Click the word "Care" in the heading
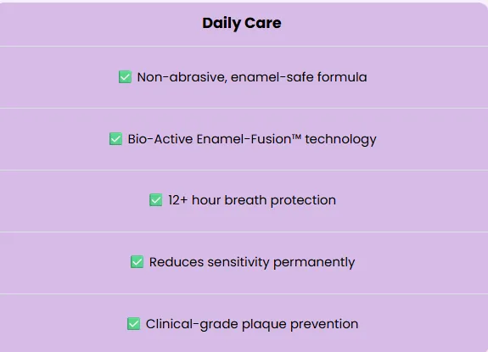 pos(263,23)
